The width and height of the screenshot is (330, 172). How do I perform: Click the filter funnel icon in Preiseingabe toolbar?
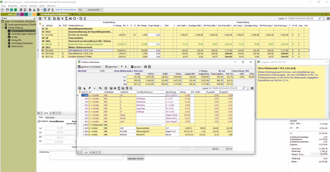pos(45,18)
